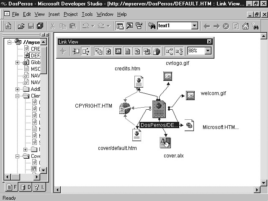Collapse the //myserver root tree node
Image resolution: width=268 pixels, height=201 pixels.
(x=9, y=42)
